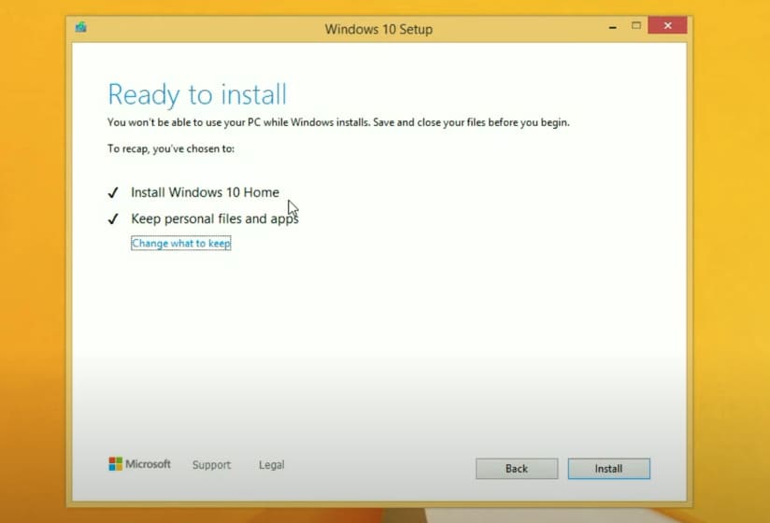Click the Microsoft four-color logo
This screenshot has height=523, width=770.
click(x=115, y=464)
